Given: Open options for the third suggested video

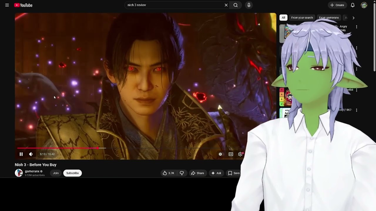Looking at the screenshot, I should (x=357, y=69).
